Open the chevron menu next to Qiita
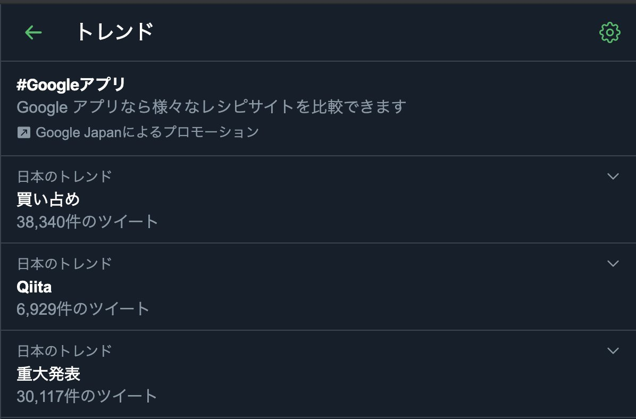Viewport: 636px width, 419px height. (613, 263)
